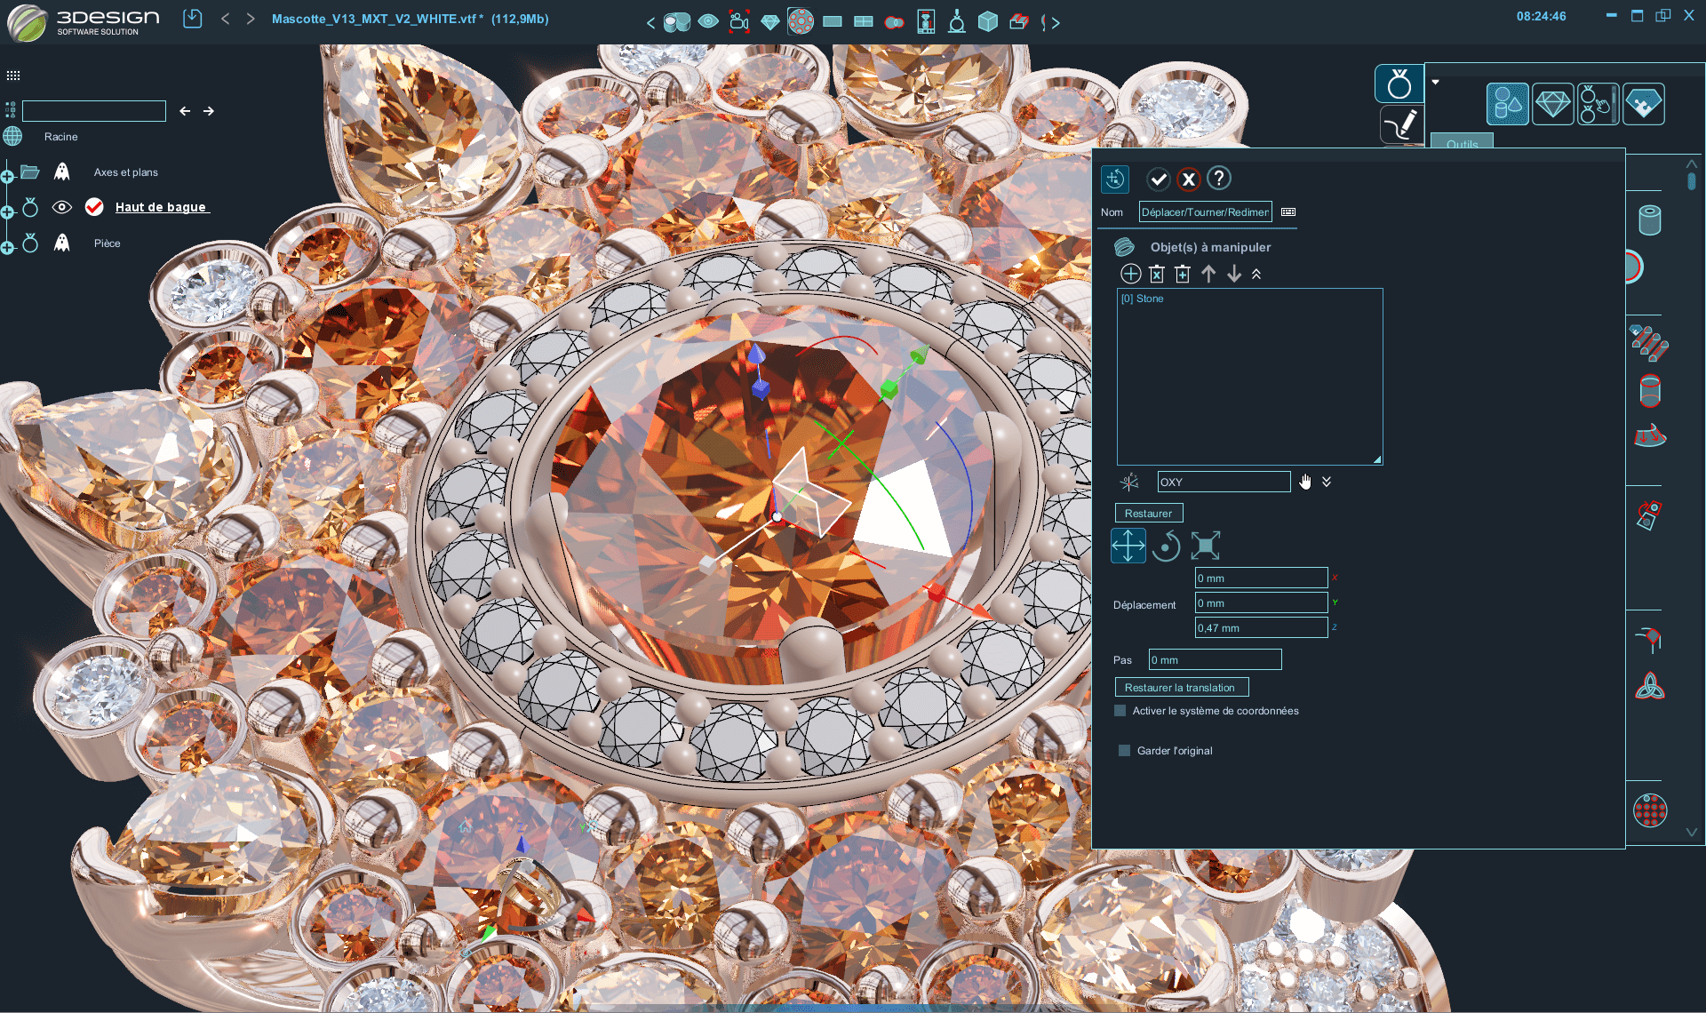The width and height of the screenshot is (1706, 1013).
Task: Toggle visibility of Haut de bague
Action: (61, 206)
